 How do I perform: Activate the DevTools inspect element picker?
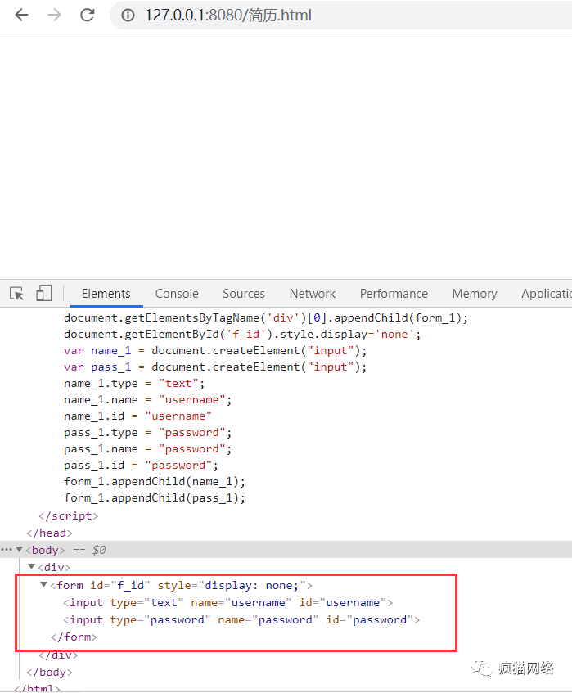17,294
